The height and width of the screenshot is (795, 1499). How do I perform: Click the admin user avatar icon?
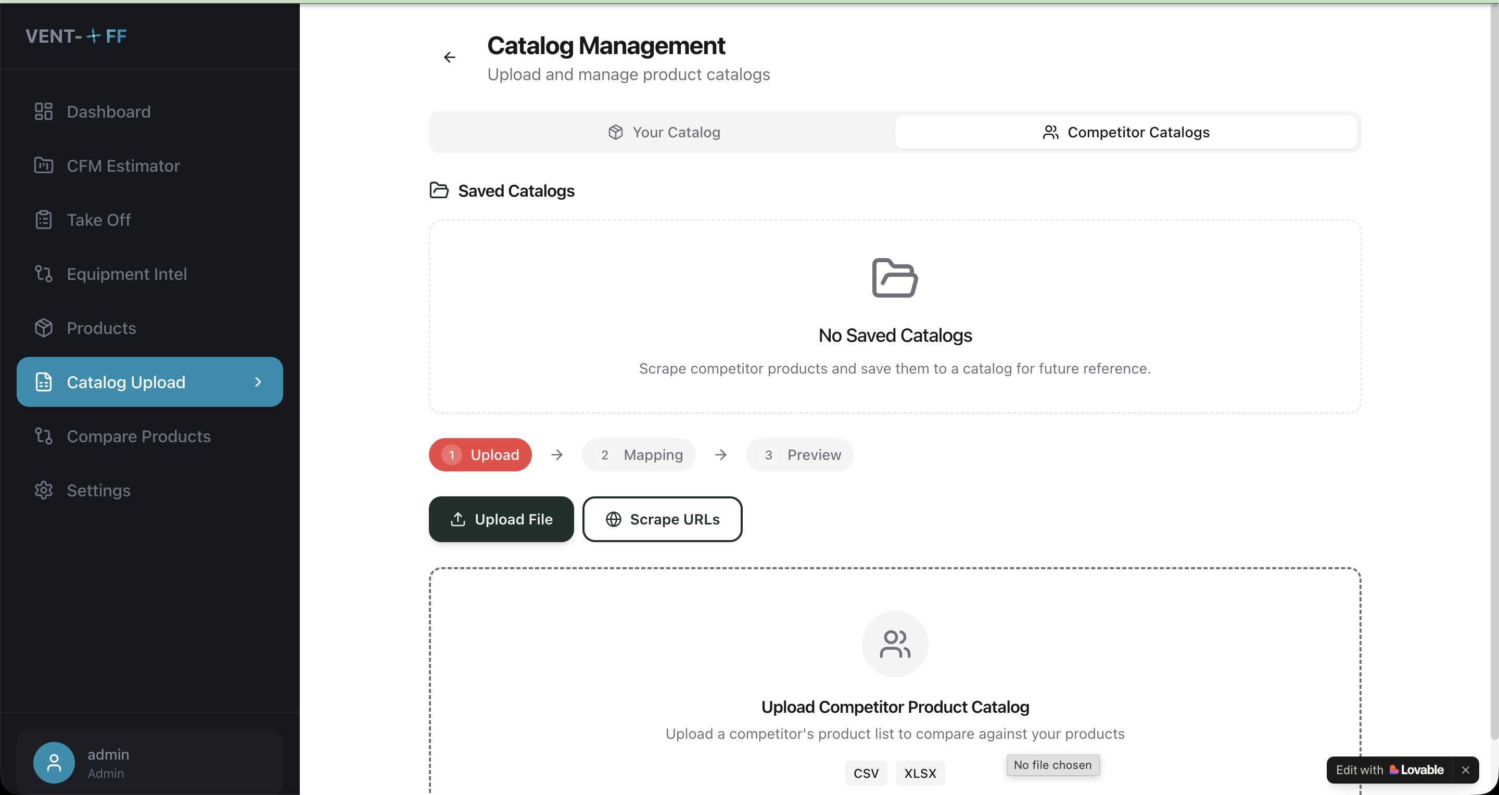54,762
